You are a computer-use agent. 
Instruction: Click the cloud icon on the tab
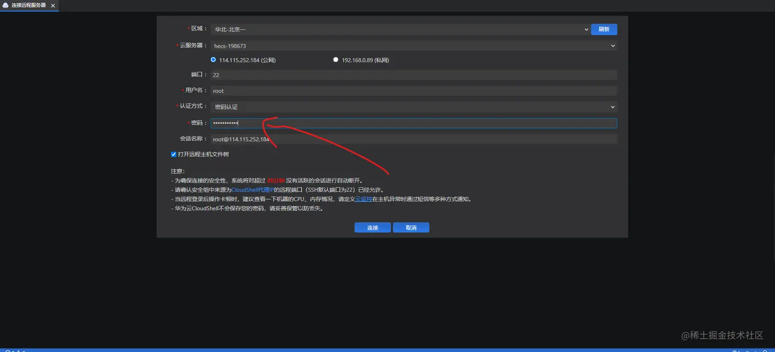[6, 5]
